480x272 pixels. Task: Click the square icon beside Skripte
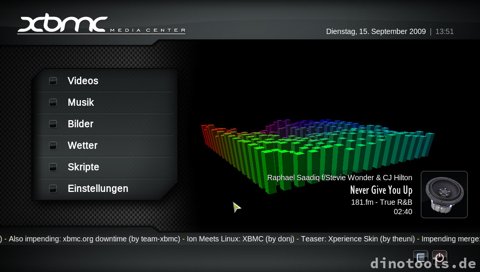pos(53,167)
